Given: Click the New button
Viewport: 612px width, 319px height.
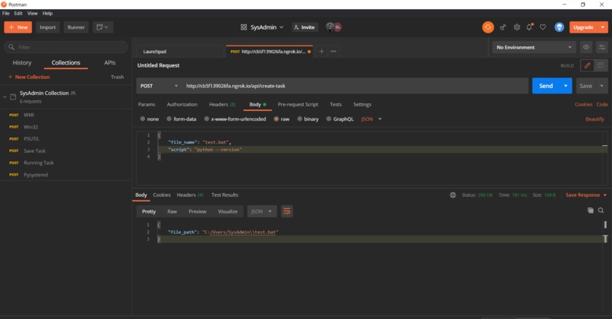Looking at the screenshot, I should [x=18, y=27].
